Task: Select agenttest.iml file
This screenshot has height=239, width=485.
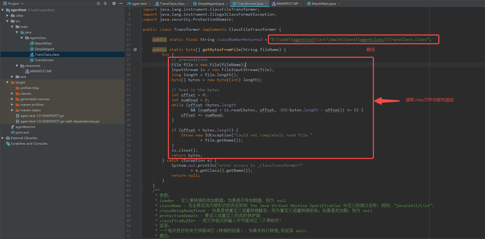Action: (x=25, y=127)
